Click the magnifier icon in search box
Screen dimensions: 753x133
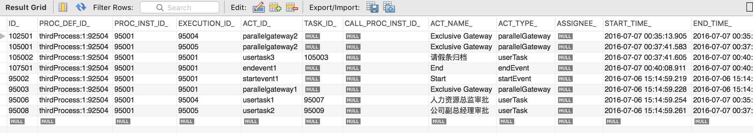pos(160,8)
